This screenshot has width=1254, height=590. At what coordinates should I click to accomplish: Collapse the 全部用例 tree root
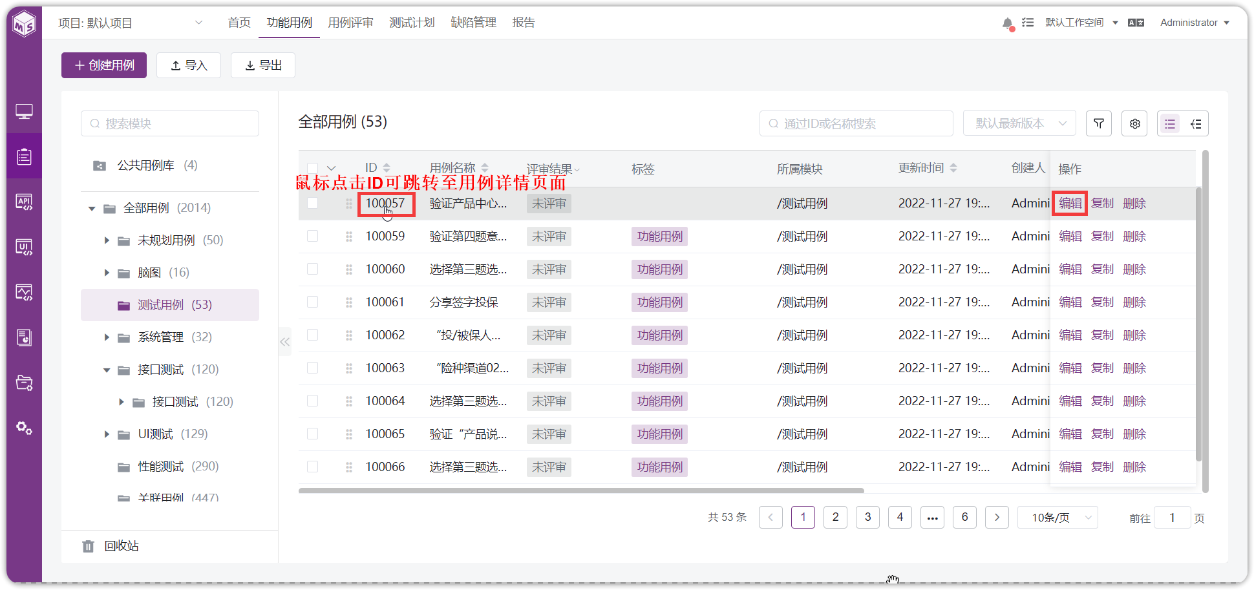[x=92, y=208]
